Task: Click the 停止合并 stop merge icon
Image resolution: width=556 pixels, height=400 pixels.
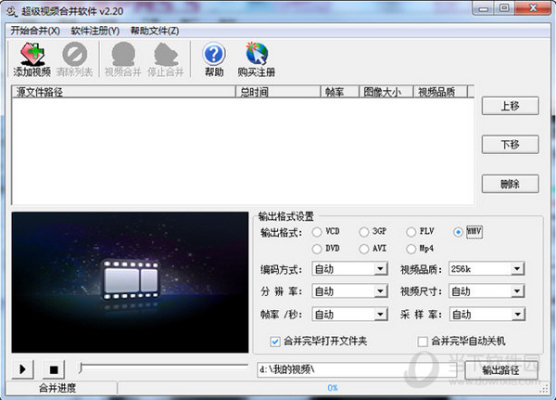Action: point(166,59)
